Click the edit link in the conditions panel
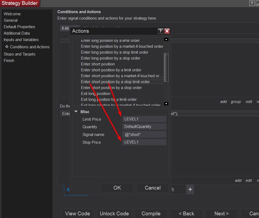The image size is (259, 218). coord(249,102)
